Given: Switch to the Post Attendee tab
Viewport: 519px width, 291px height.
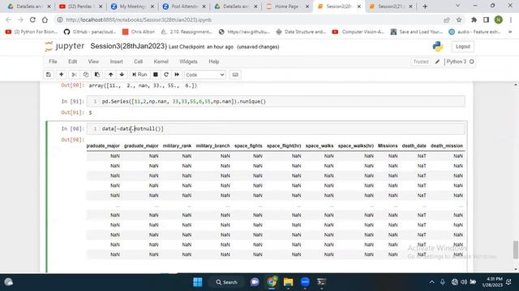Looking at the screenshot, I should 184,6.
